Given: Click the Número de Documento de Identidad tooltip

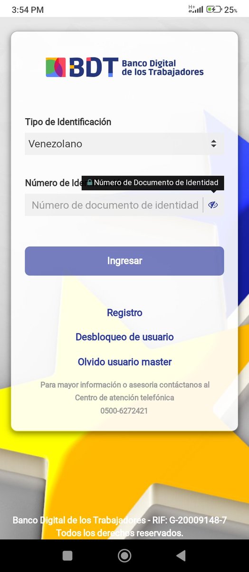Looking at the screenshot, I should tap(153, 183).
